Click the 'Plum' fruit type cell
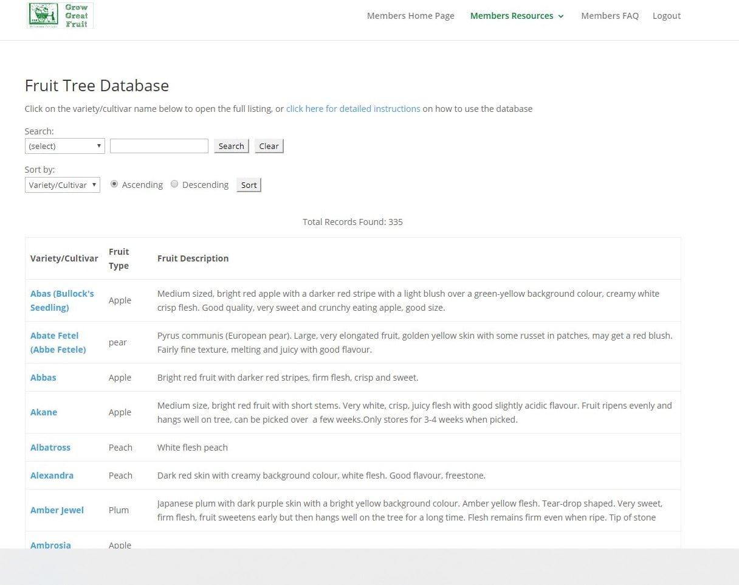Viewport: 739px width, 585px height. tap(119, 510)
